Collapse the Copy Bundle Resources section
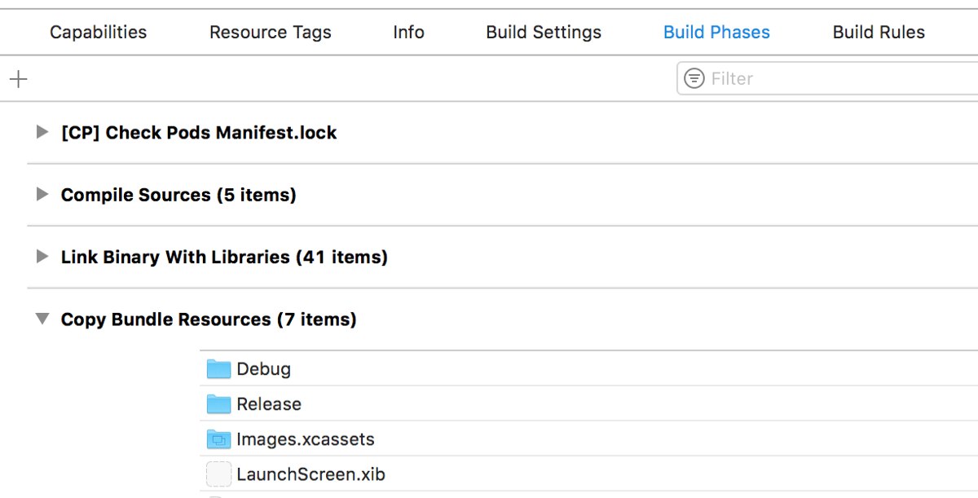Image resolution: width=978 pixels, height=498 pixels. coord(42,320)
